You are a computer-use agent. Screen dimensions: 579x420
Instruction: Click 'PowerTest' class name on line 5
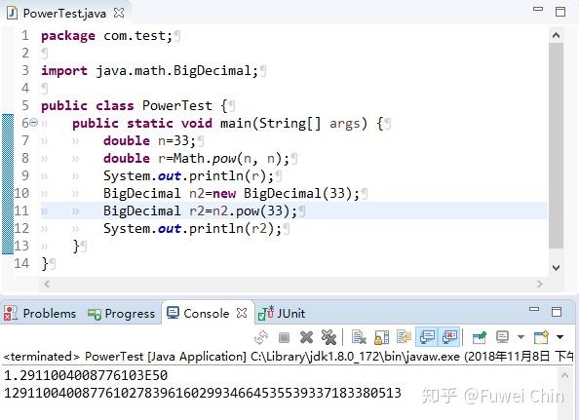pos(177,106)
